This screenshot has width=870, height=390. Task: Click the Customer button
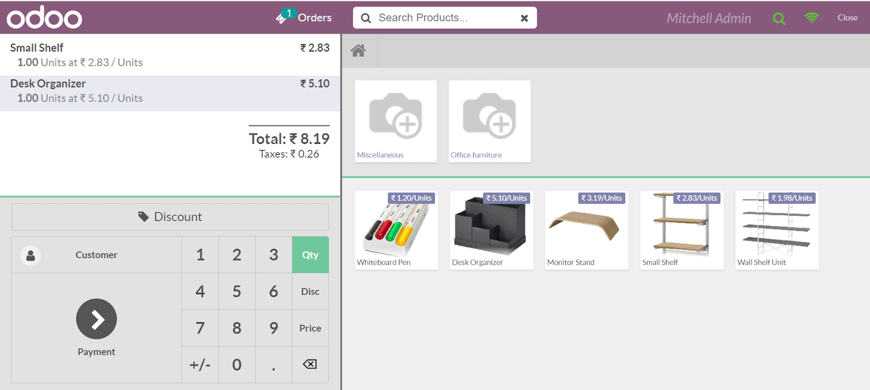[96, 255]
